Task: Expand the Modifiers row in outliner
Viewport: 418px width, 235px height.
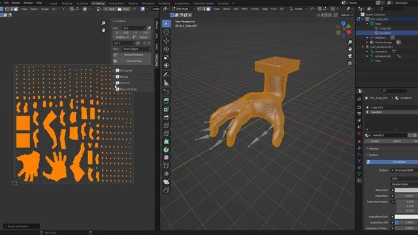Action: (x=367, y=38)
